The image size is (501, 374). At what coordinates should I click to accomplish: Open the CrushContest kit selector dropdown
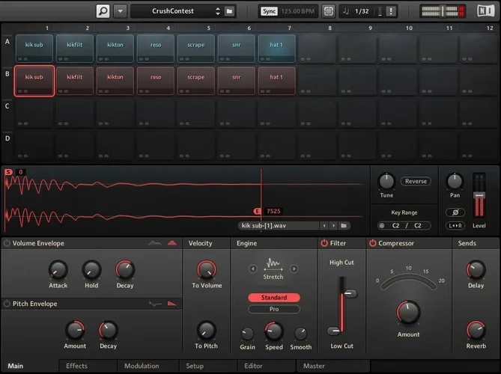[x=218, y=11]
